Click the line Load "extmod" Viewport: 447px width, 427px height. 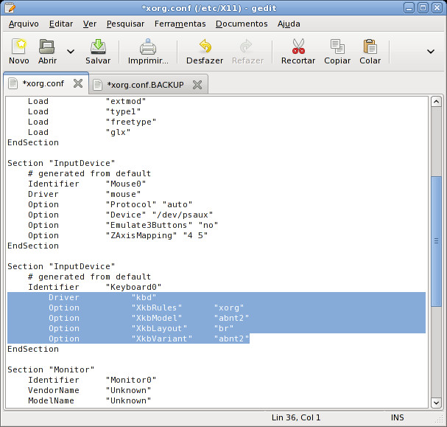[87, 101]
